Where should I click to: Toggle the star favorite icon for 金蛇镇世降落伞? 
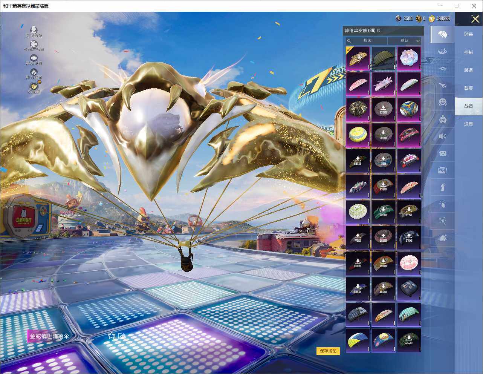pyautogui.click(x=112, y=336)
